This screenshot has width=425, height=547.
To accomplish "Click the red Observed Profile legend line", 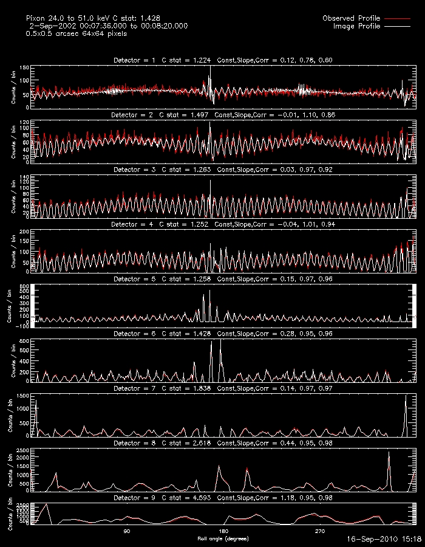I will (x=397, y=19).
